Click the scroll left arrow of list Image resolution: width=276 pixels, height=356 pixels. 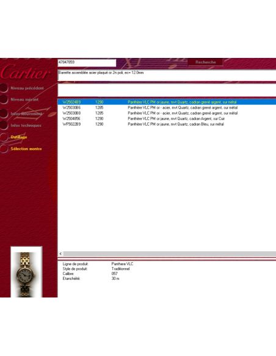click(x=60, y=254)
